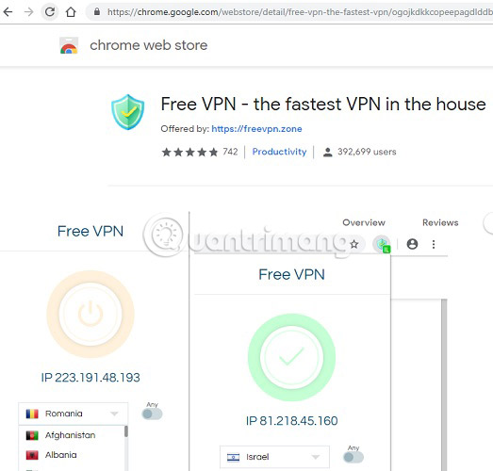Open the Israel country dropdown

point(274,457)
